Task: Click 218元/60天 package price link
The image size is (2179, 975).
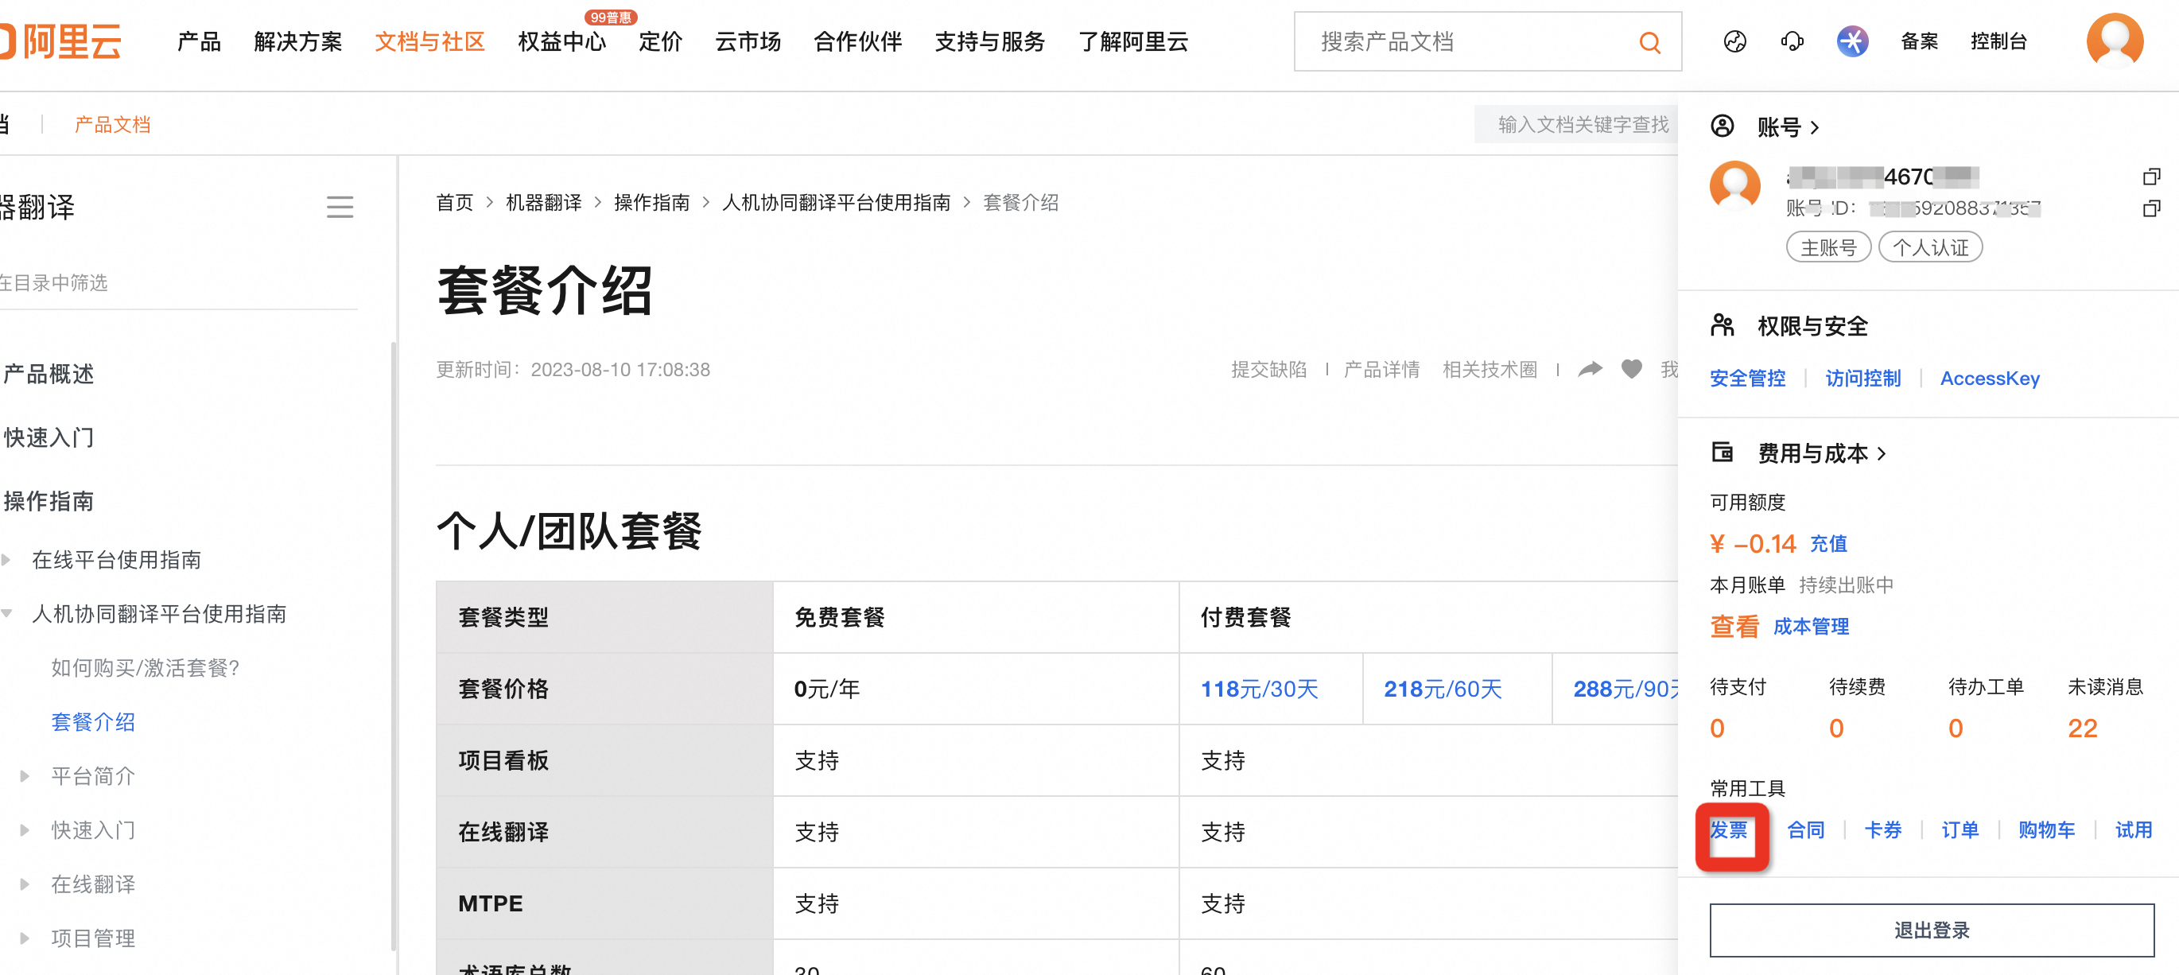Action: click(1443, 689)
